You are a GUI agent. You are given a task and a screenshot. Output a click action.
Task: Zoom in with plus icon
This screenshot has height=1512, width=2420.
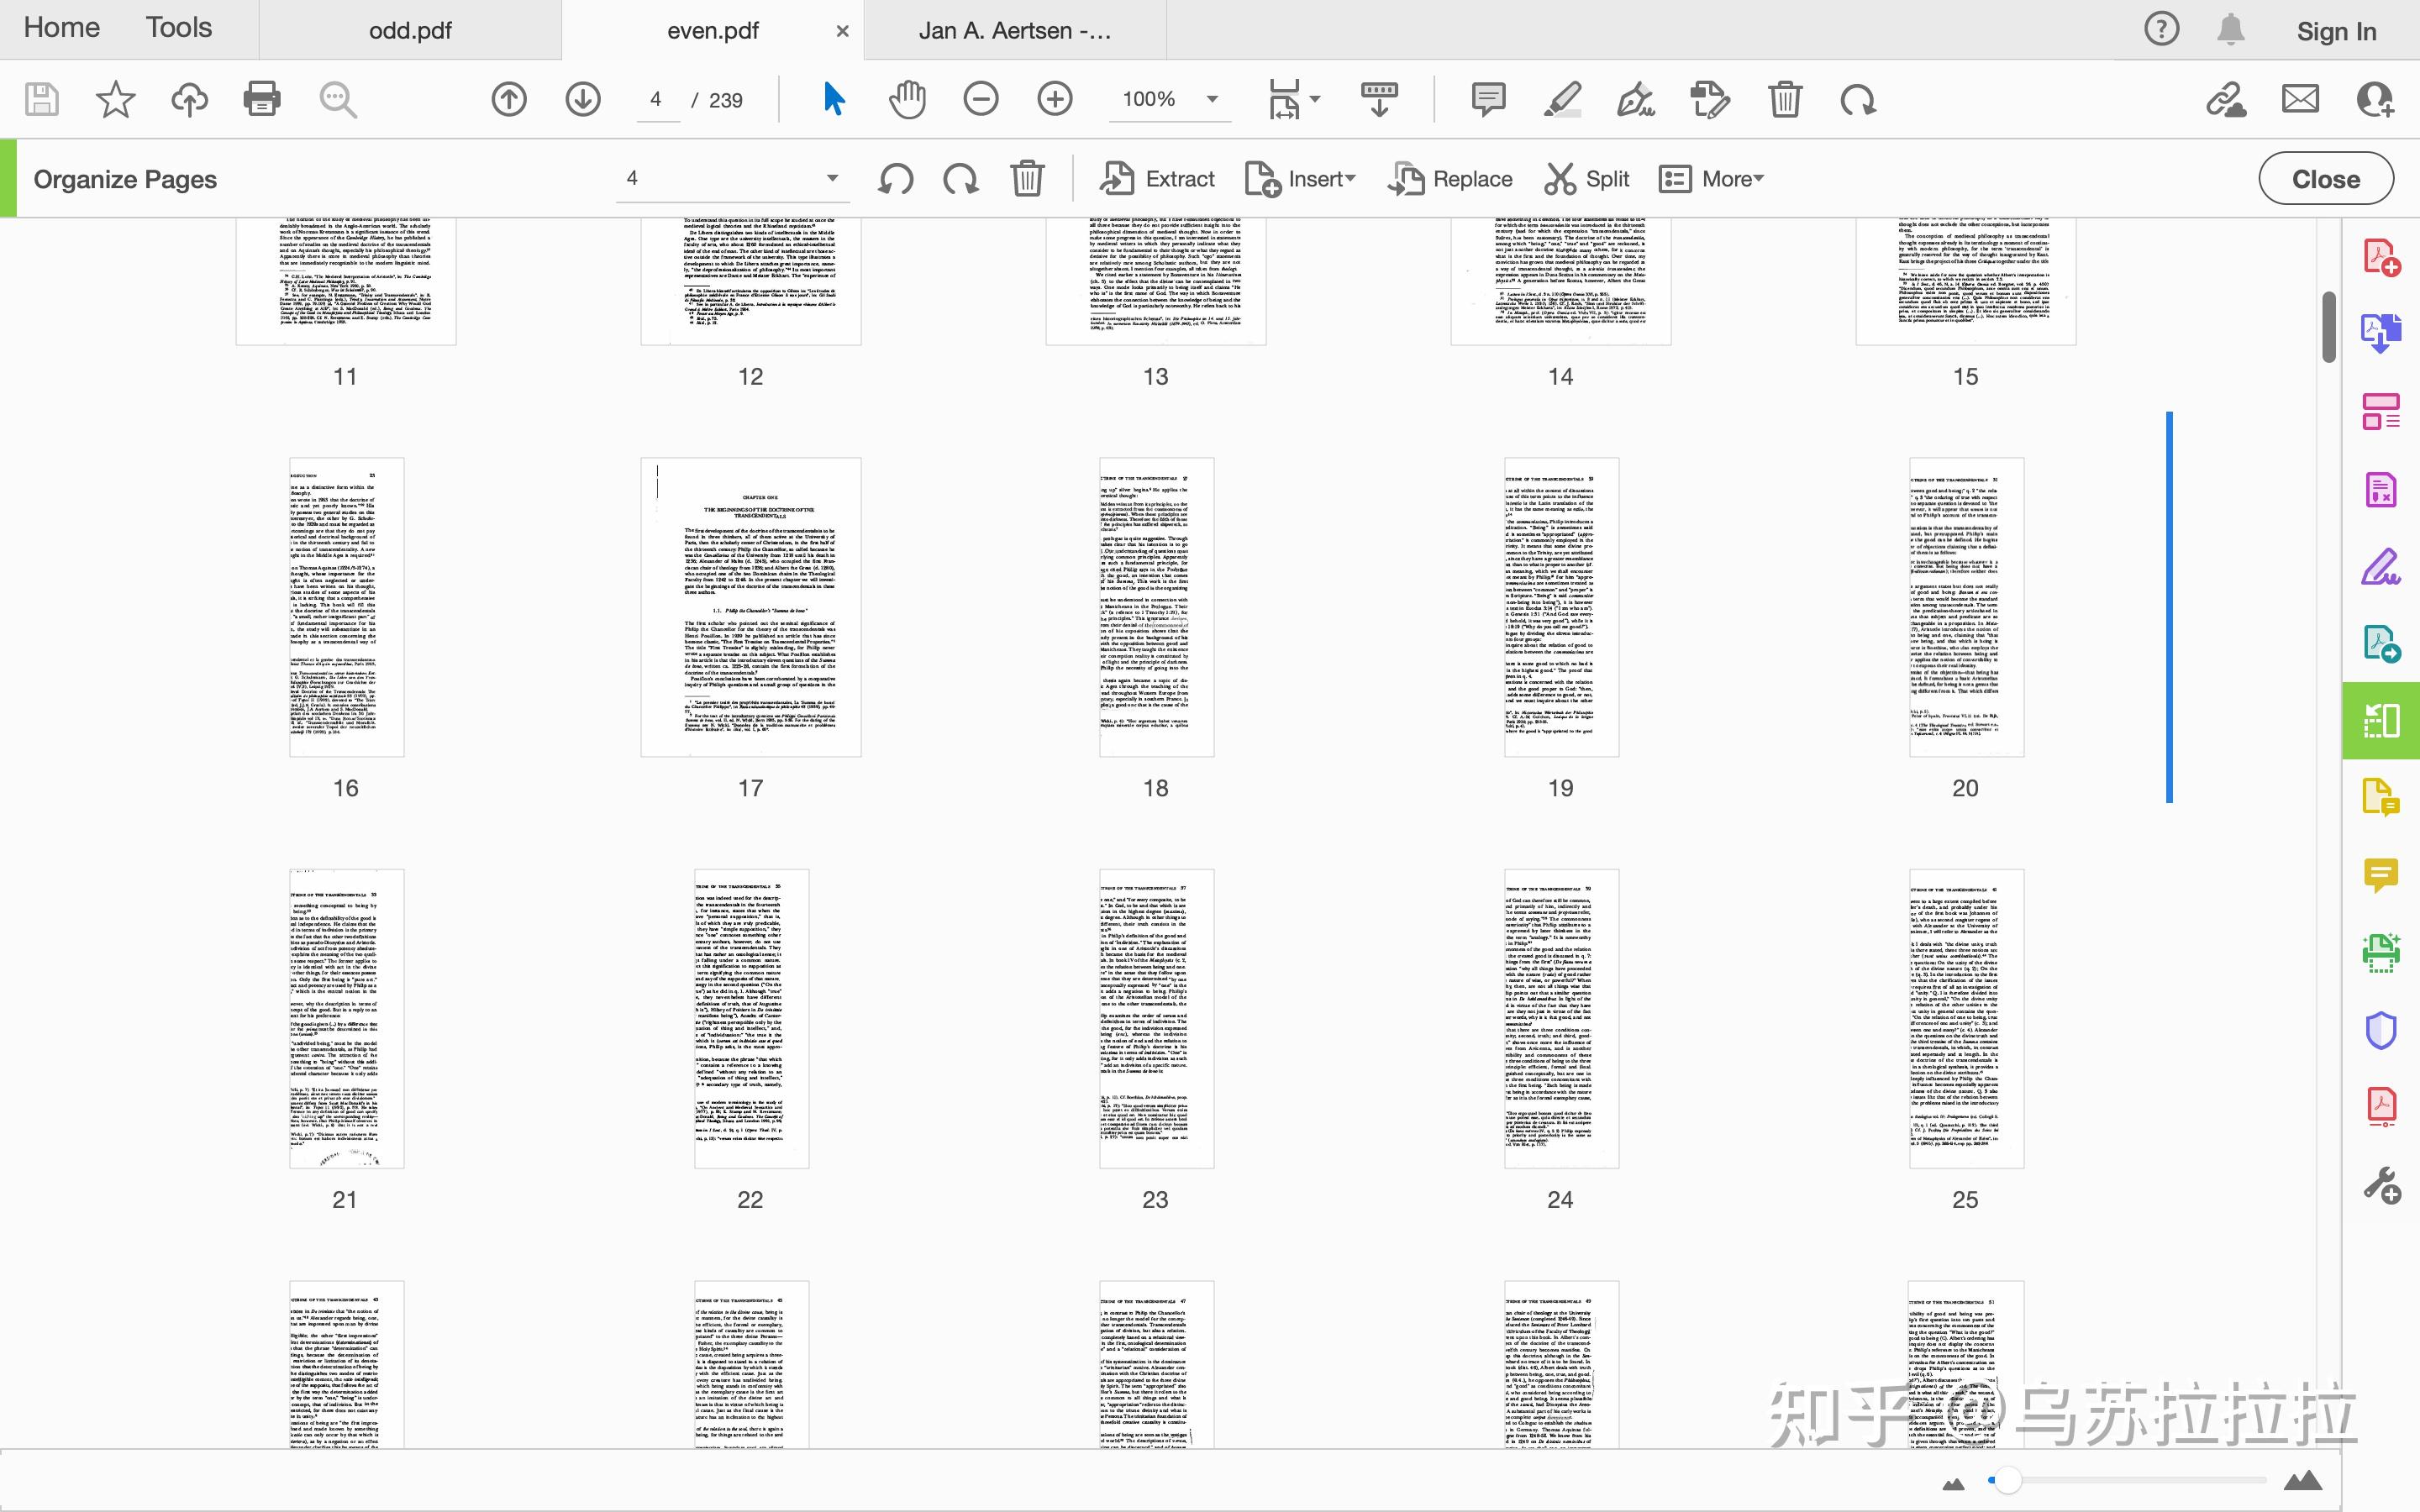point(1055,99)
